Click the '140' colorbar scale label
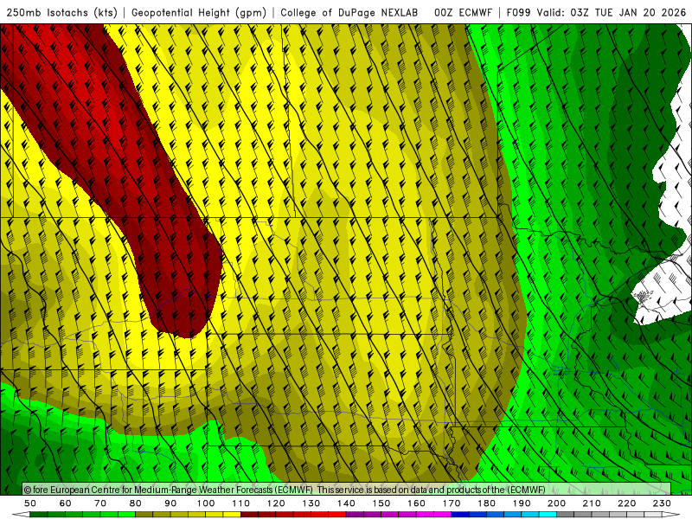 pyautogui.click(x=346, y=503)
